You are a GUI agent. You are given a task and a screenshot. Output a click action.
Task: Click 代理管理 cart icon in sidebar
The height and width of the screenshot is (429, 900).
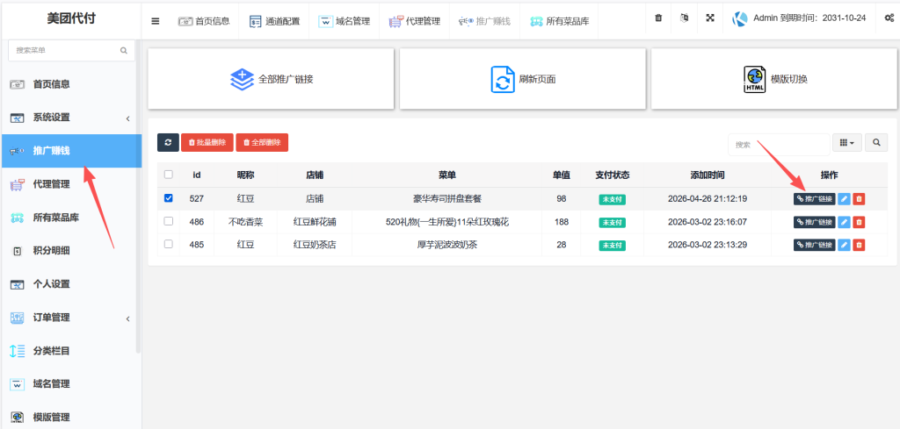click(18, 184)
